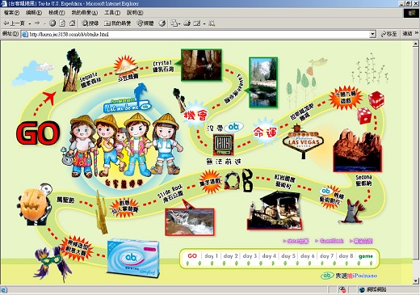Open the Yosemite forest lake photo

coord(263,82)
